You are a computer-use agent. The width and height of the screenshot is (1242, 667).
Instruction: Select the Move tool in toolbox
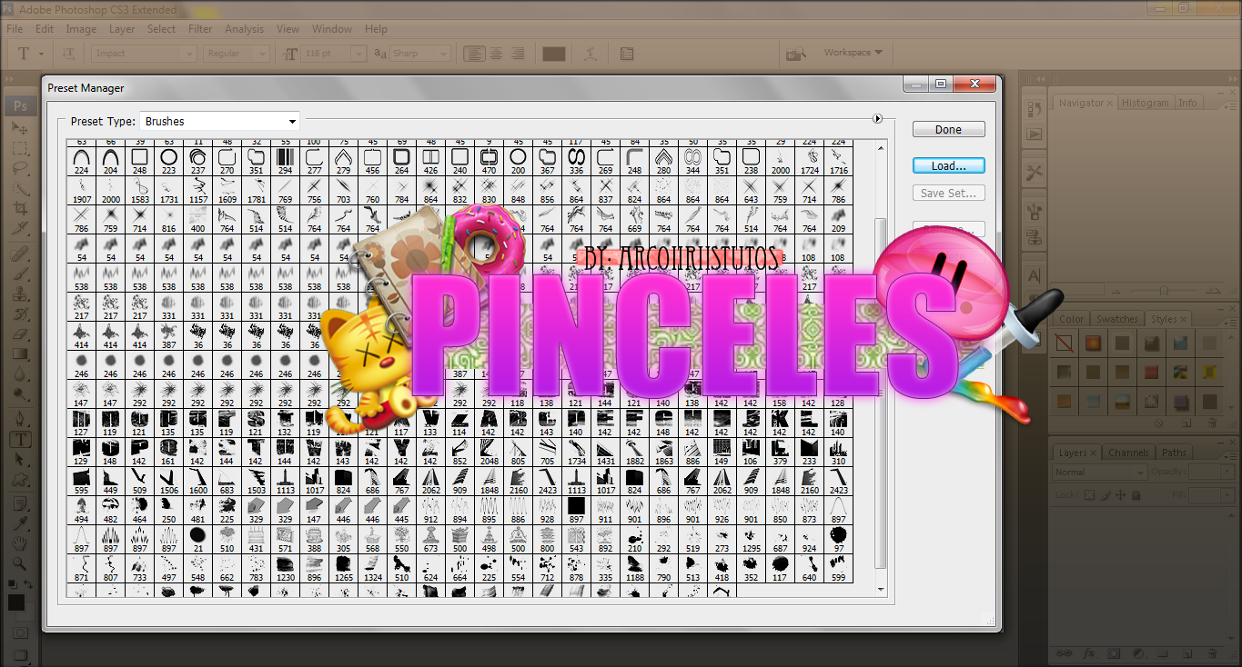(19, 126)
